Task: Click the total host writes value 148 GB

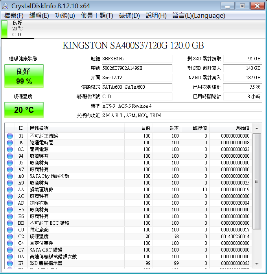Action: pyautogui.click(x=243, y=68)
